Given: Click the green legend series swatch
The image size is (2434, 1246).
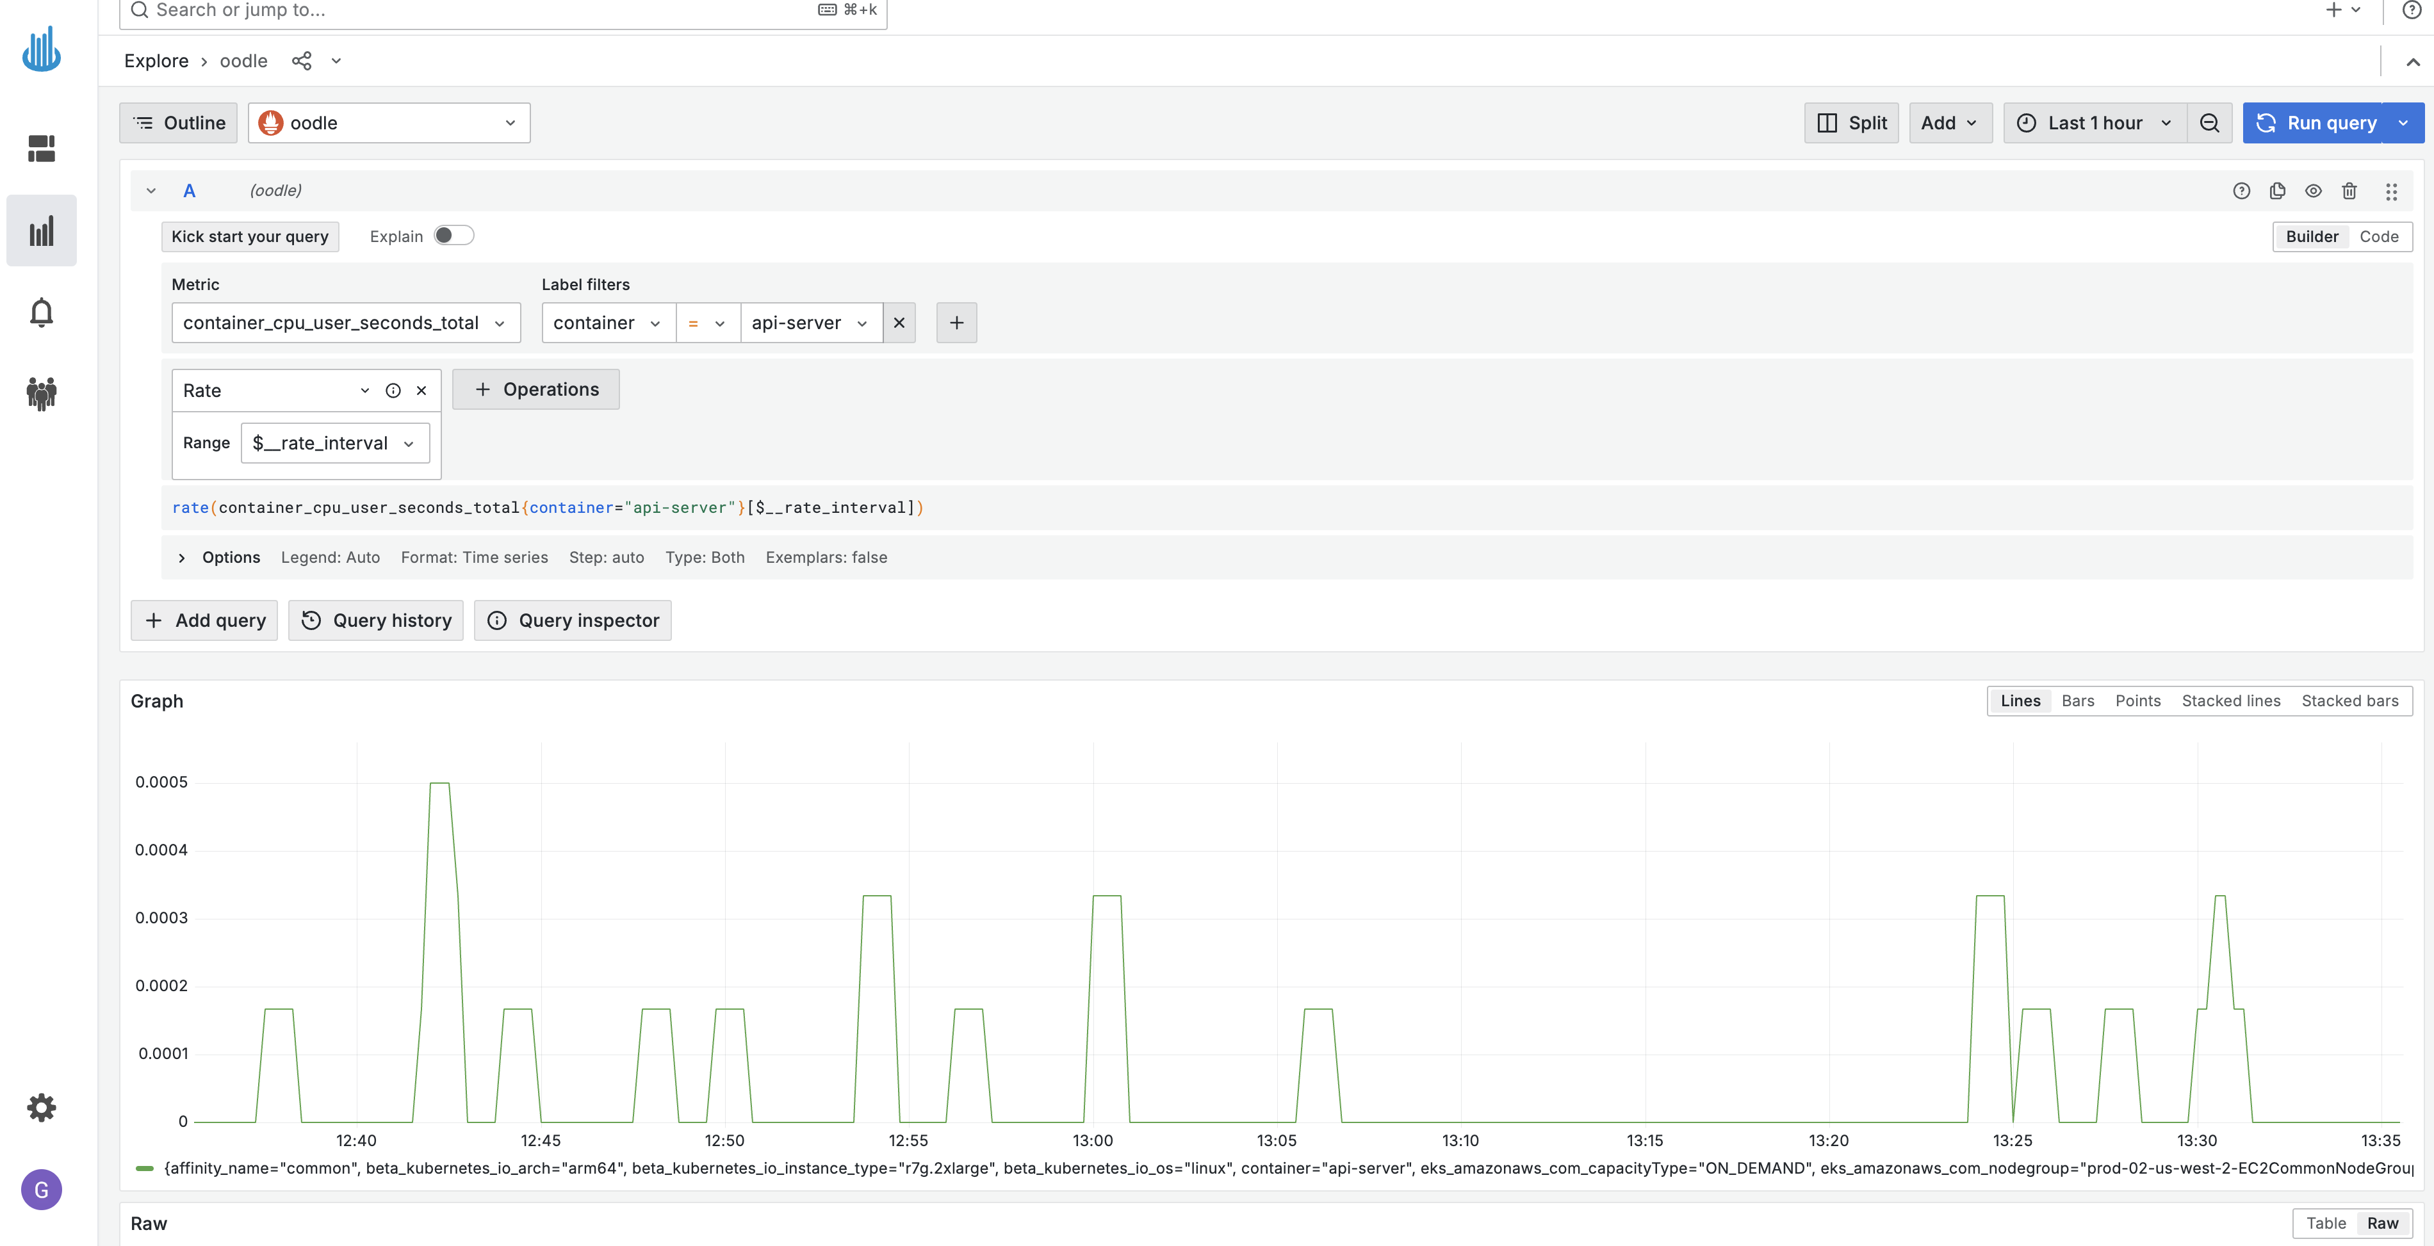Looking at the screenshot, I should (x=145, y=1169).
